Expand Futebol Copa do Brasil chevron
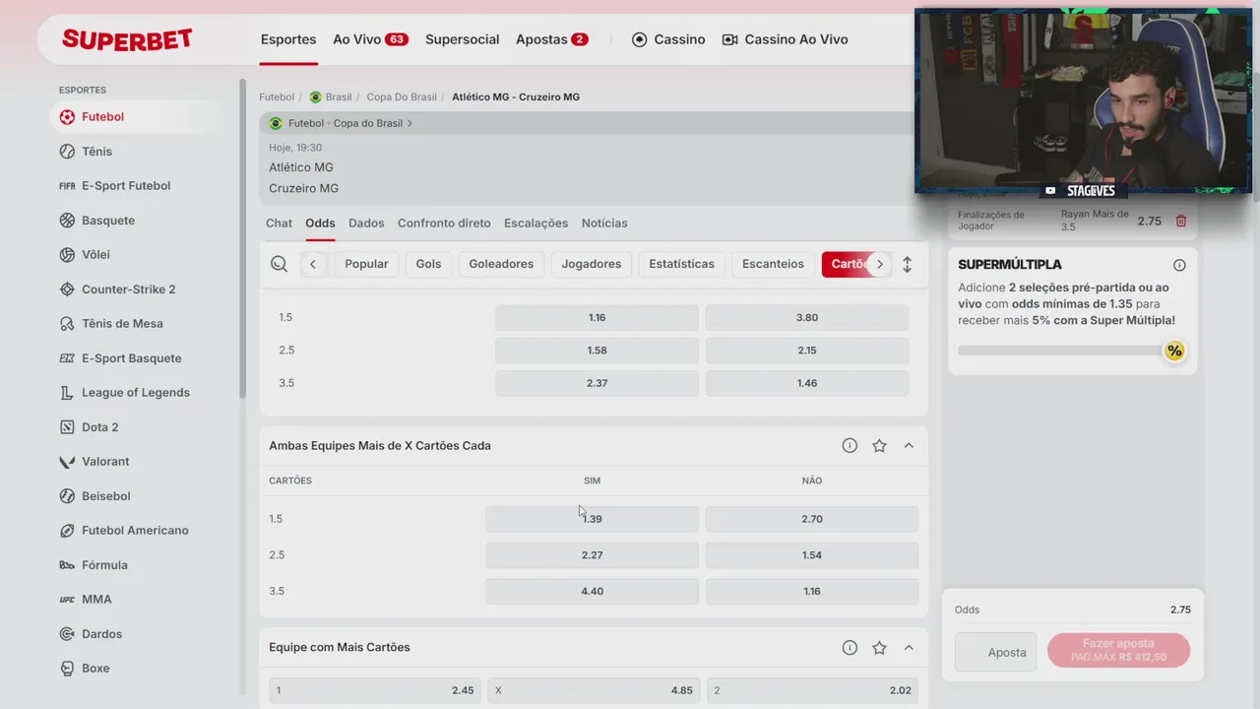 [x=409, y=124]
